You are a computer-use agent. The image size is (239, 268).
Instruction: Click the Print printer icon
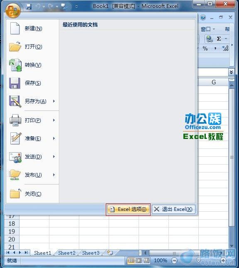pyautogui.click(x=15, y=120)
